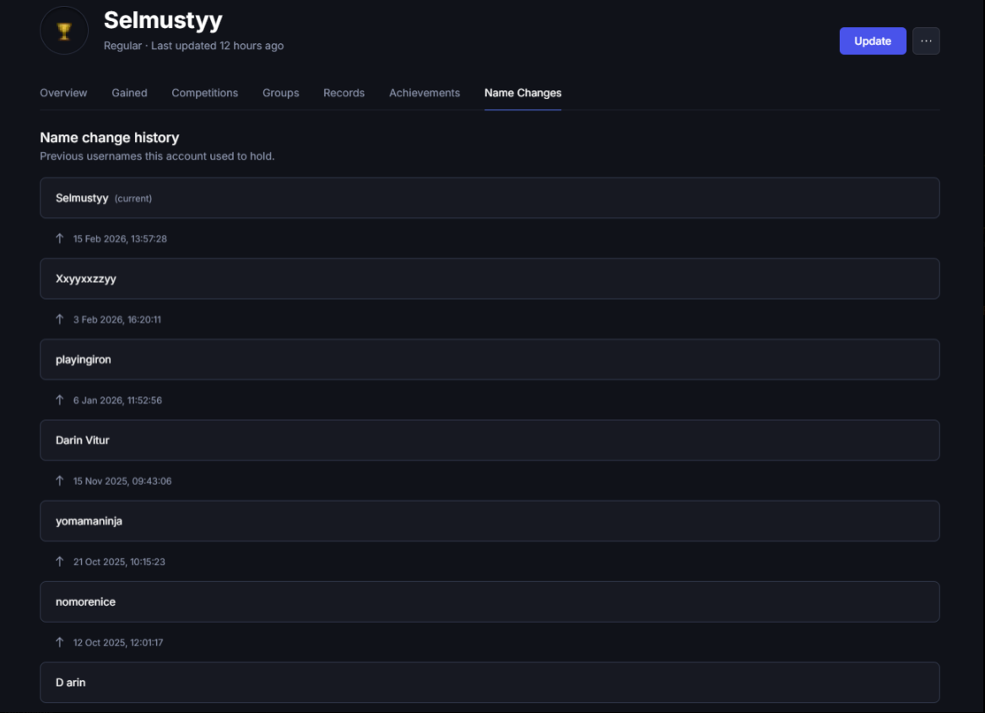985x713 pixels.
Task: Click the date 15 Feb 2026, 13:57:28
Action: pos(120,239)
